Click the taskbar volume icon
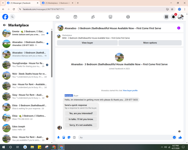 tap(165, 147)
